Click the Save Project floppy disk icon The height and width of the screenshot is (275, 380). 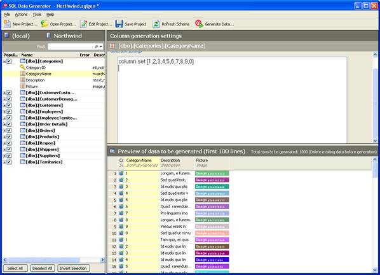[x=119, y=24]
